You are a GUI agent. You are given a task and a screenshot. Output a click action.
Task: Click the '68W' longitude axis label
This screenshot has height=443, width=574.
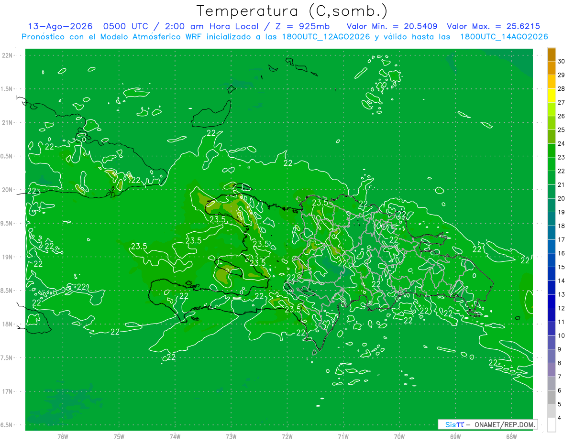click(x=511, y=437)
